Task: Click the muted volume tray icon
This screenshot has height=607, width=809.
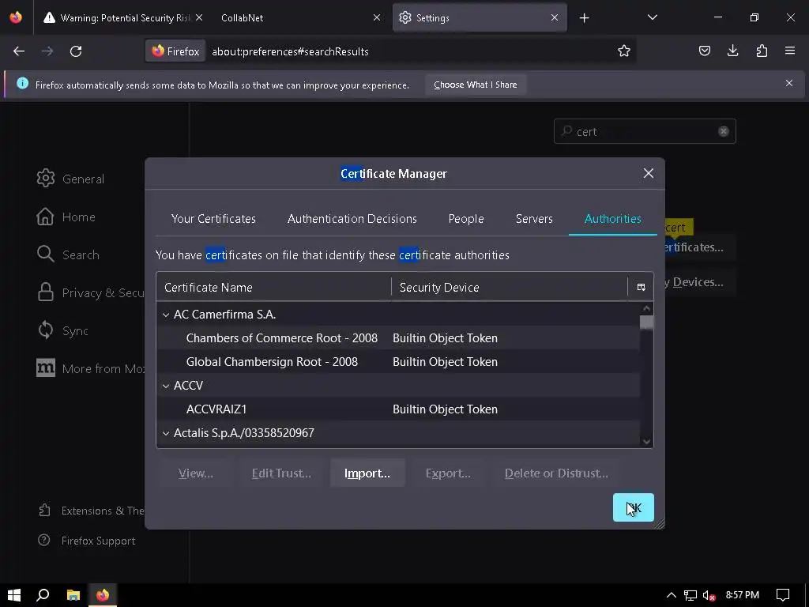Action: point(709,595)
